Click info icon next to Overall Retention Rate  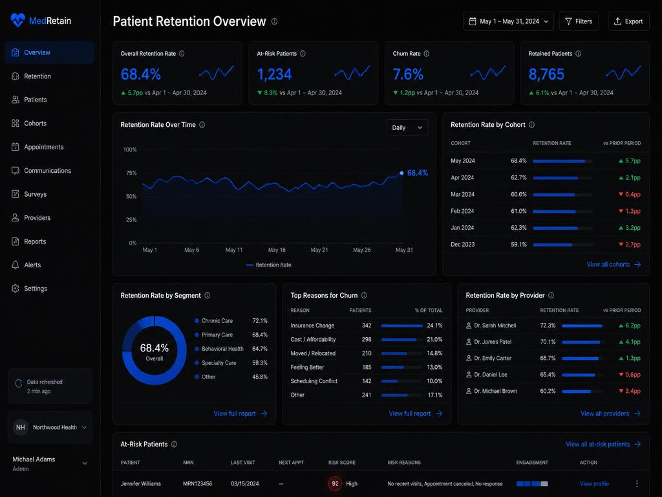[x=182, y=54]
